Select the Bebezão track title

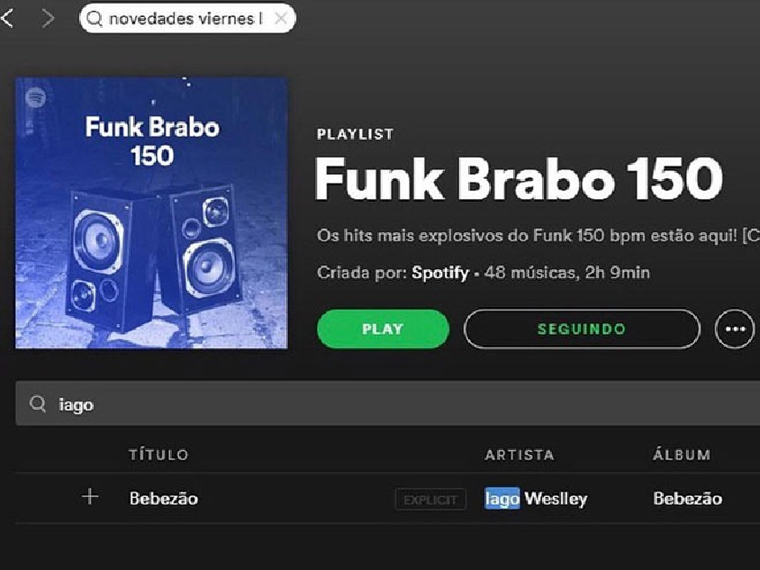tap(163, 498)
